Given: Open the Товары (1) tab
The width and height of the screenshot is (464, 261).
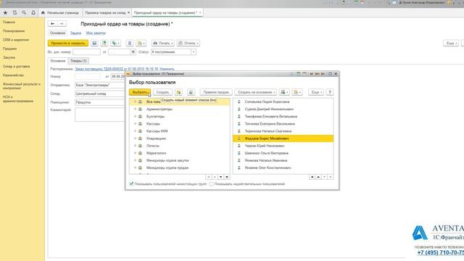Looking at the screenshot, I should [78, 61].
